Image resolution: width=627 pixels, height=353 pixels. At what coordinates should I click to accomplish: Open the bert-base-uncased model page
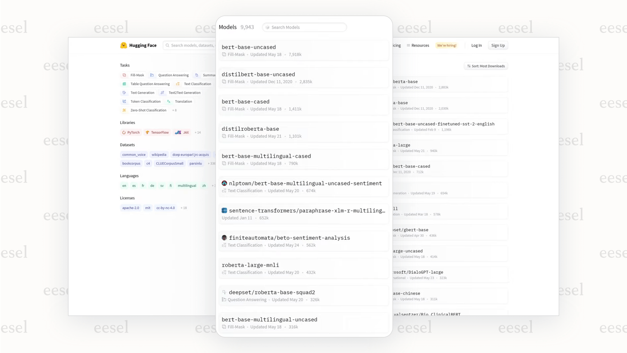click(249, 47)
